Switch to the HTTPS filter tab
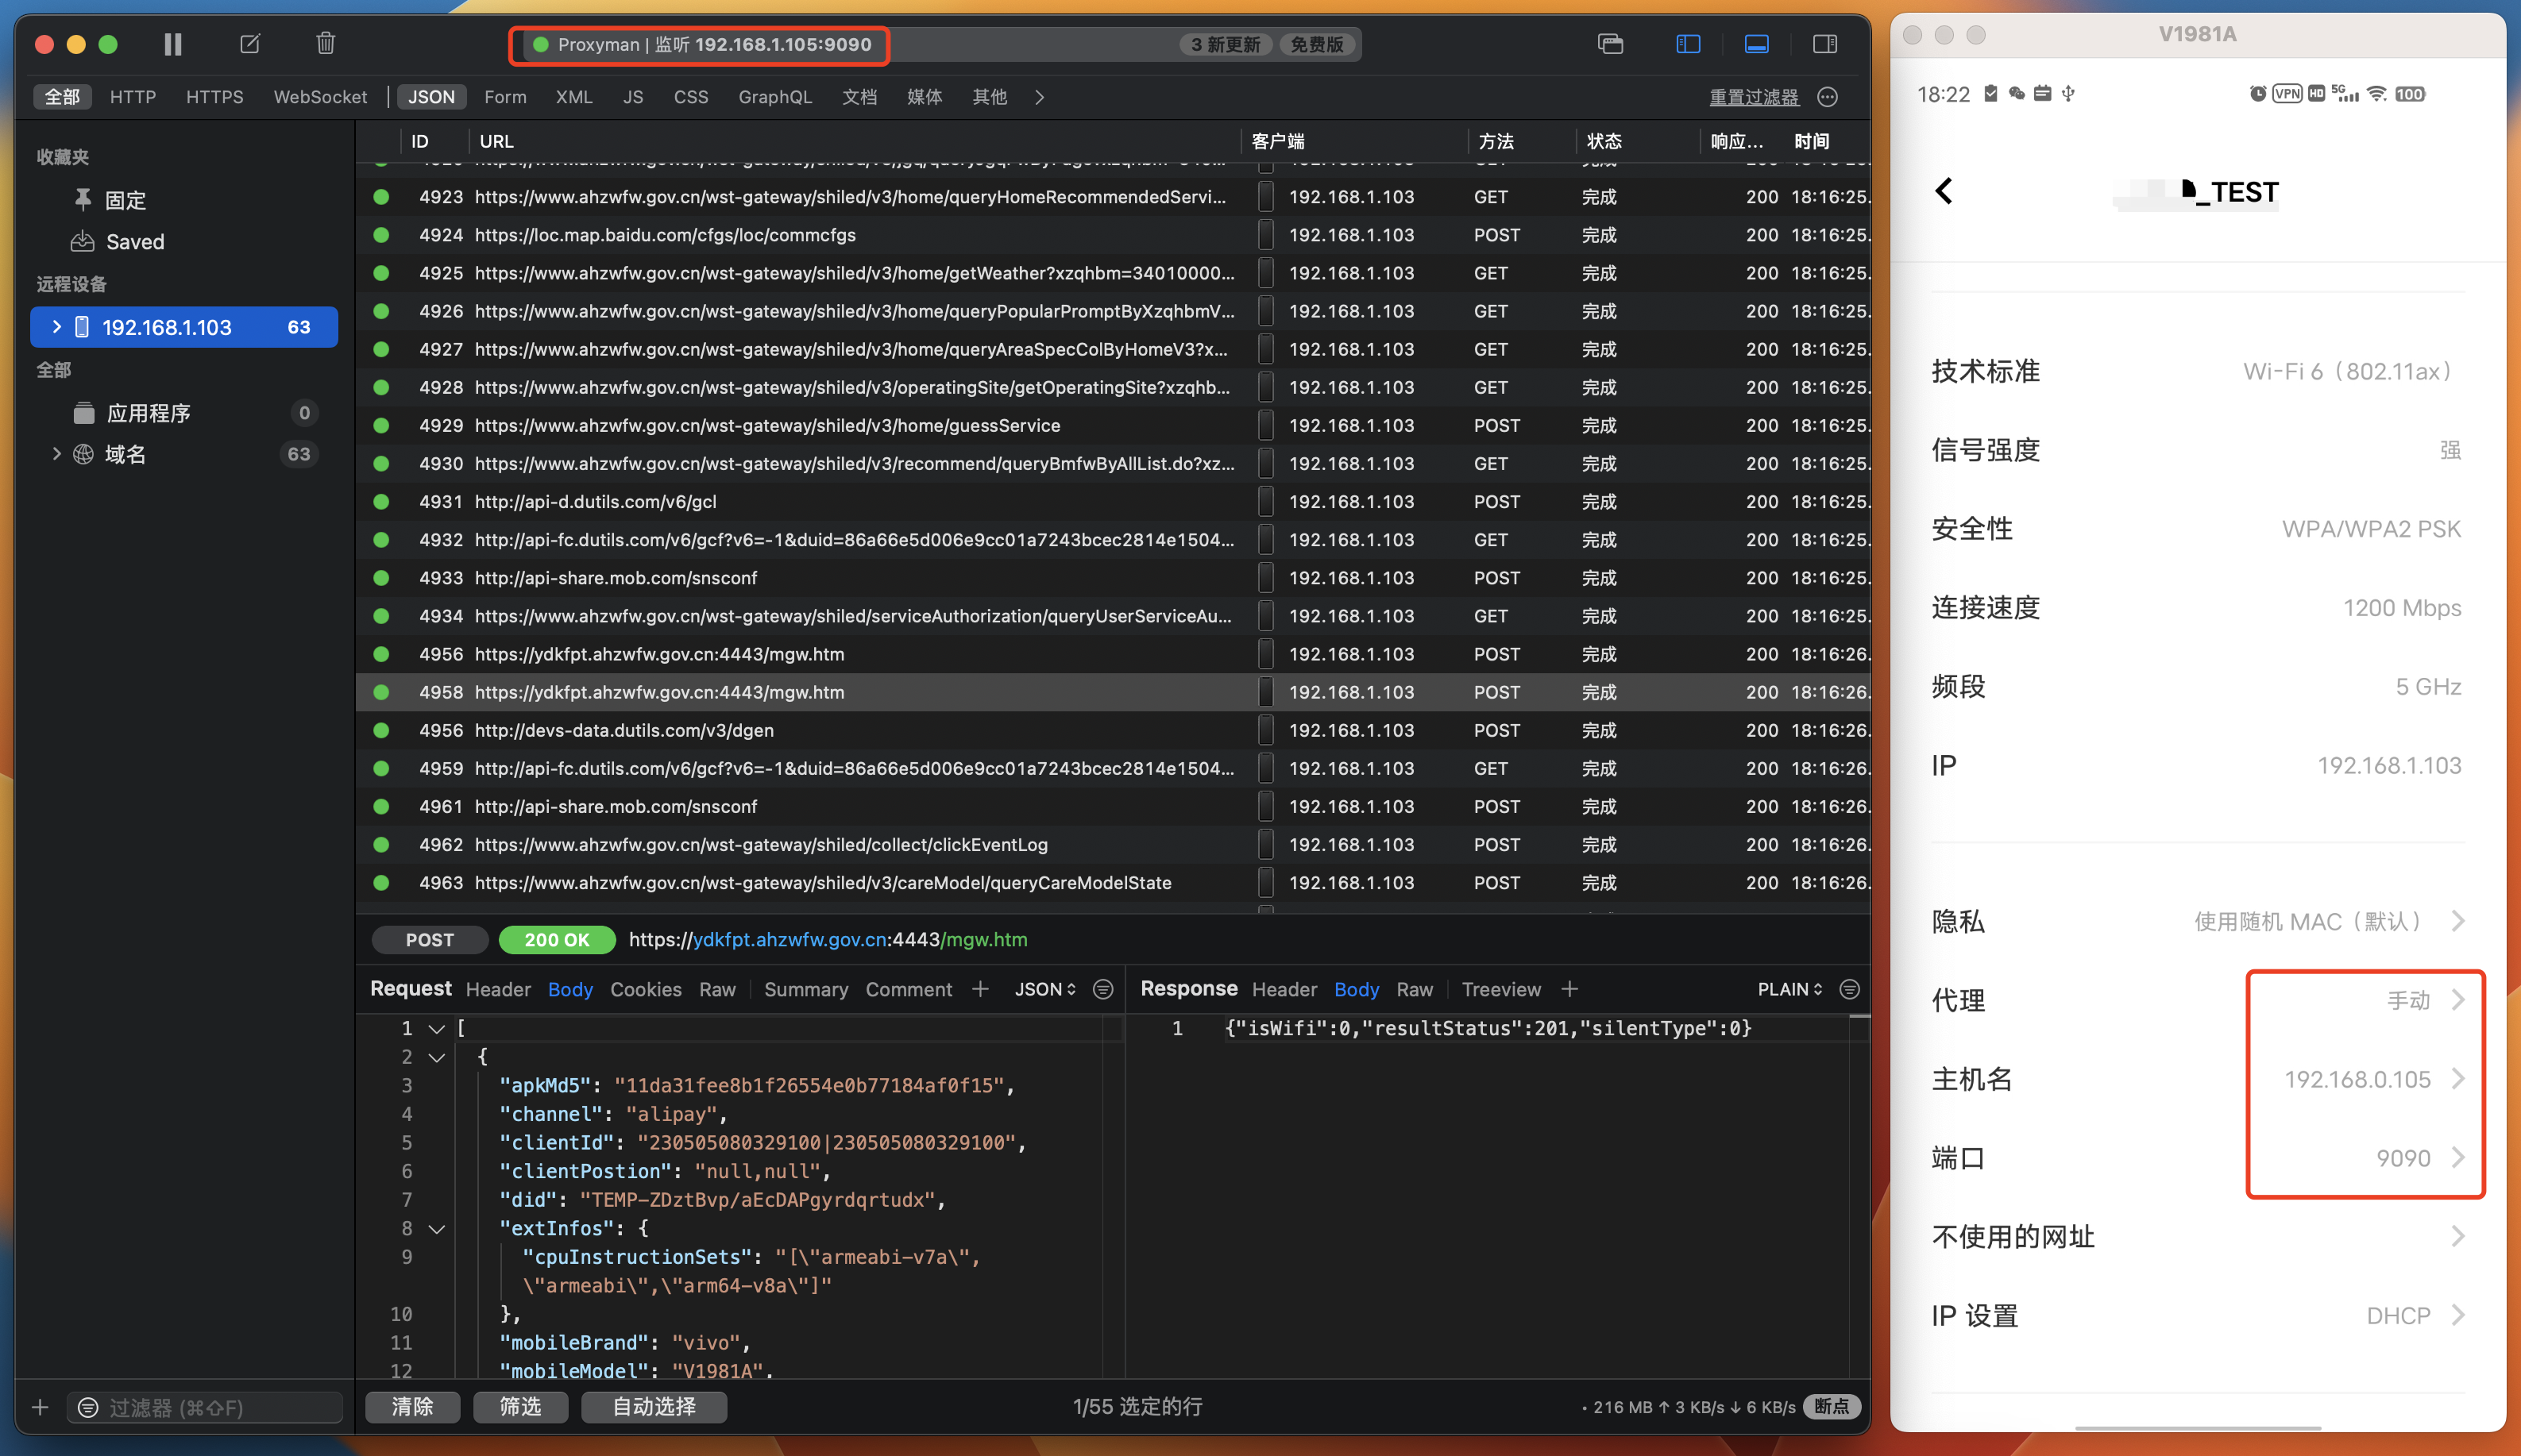Viewport: 2521px width, 1456px height. [214, 97]
